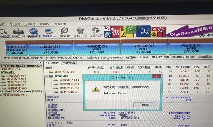Select the 未格式化(5) 171.0GB partition block

[97, 48]
